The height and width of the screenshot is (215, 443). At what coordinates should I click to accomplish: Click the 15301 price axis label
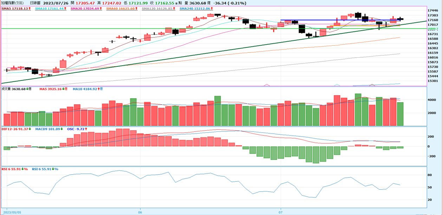[433, 81]
